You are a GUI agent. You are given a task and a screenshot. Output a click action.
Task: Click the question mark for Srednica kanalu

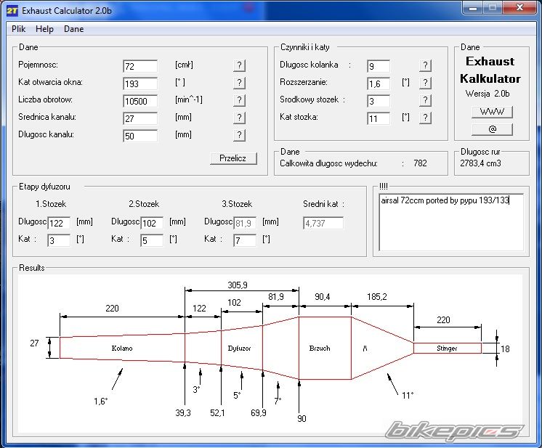239,118
